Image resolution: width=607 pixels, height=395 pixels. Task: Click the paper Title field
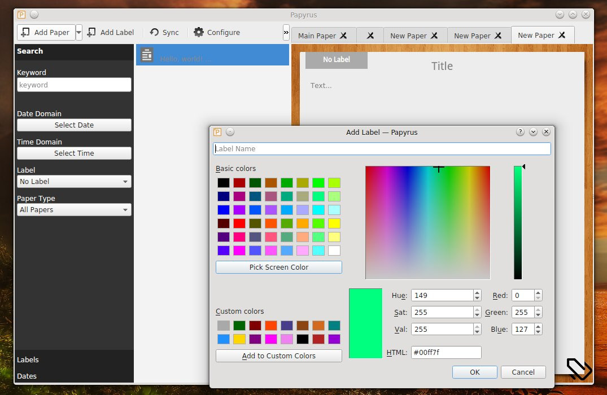tap(442, 66)
